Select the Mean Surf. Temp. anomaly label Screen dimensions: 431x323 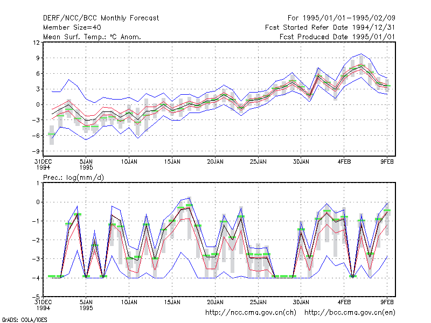92,37
